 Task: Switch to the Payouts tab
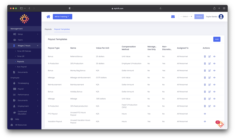pyautogui.click(x=48, y=29)
